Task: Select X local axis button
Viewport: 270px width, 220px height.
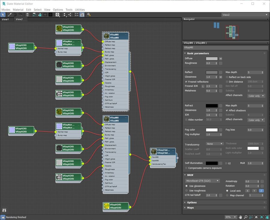Action: (x=247, y=191)
